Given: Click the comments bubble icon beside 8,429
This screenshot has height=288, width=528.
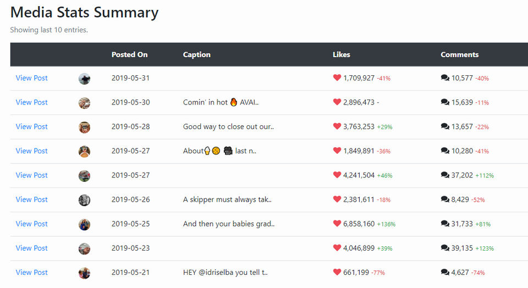Looking at the screenshot, I should click(x=445, y=200).
